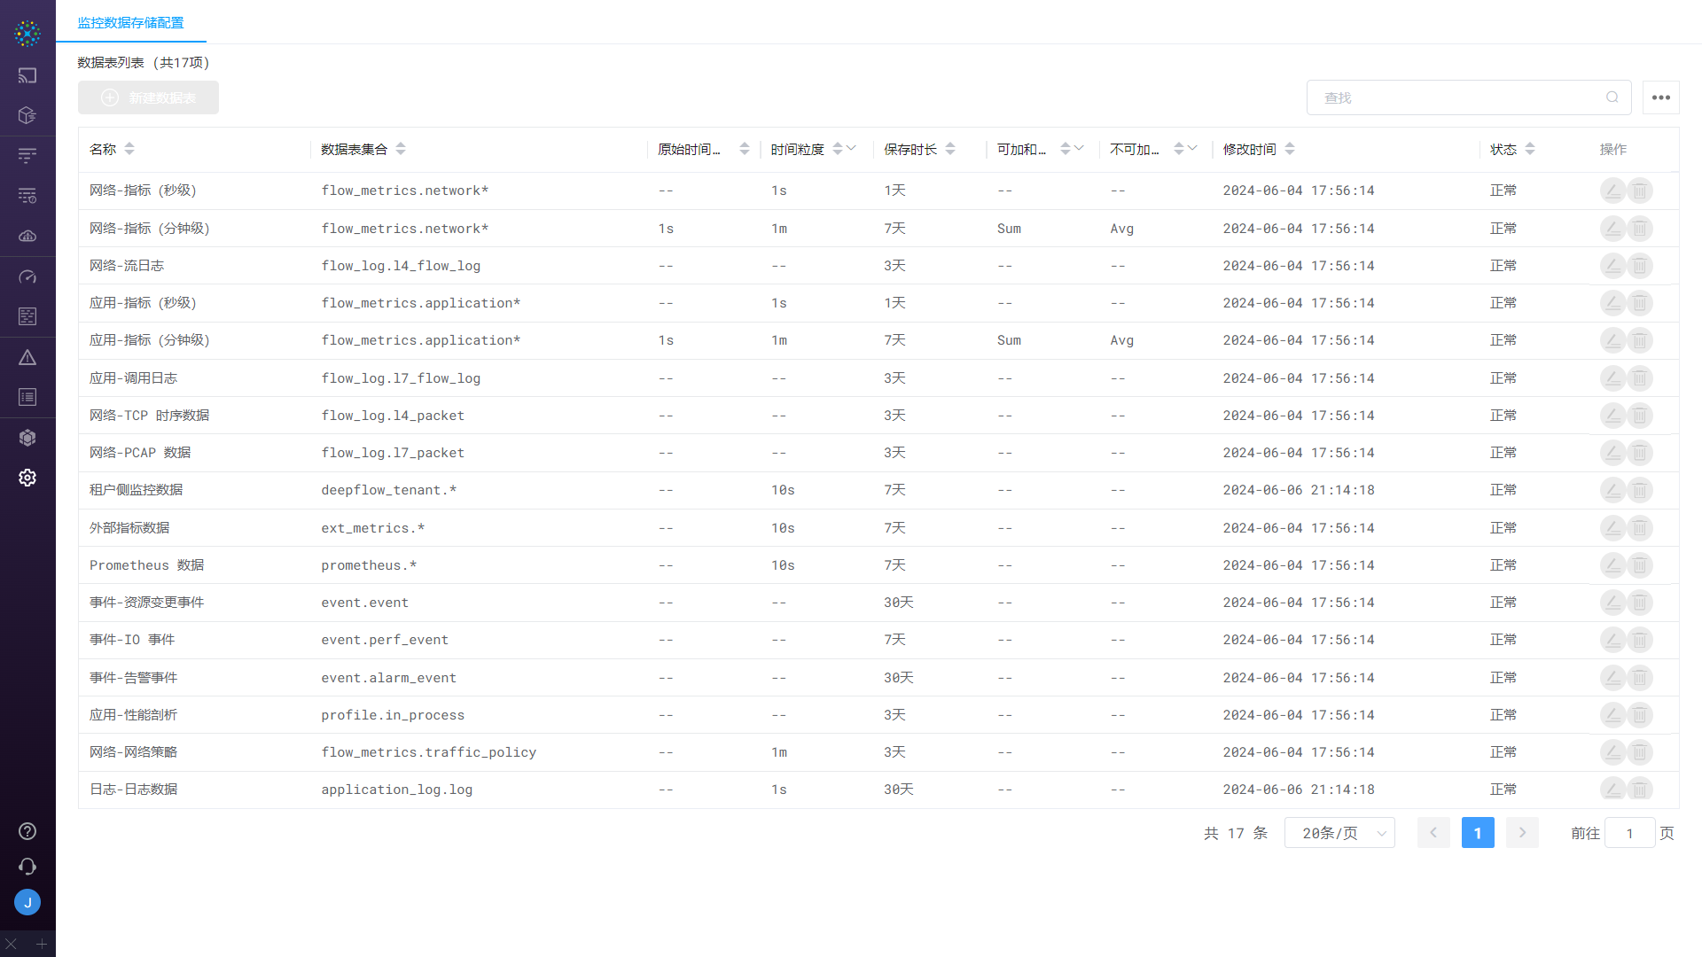Open the cloud sidebar icon
The image size is (1702, 957).
(x=27, y=236)
